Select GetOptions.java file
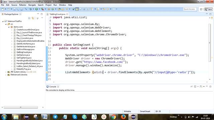 (23, 55)
